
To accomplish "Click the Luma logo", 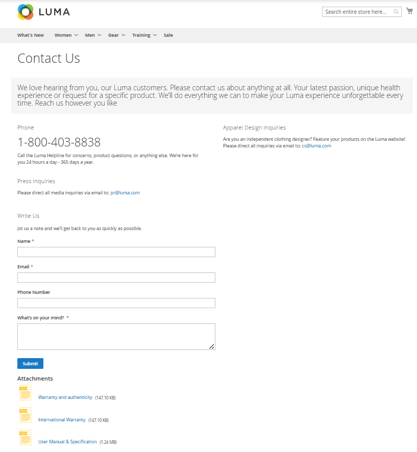I will [43, 11].
